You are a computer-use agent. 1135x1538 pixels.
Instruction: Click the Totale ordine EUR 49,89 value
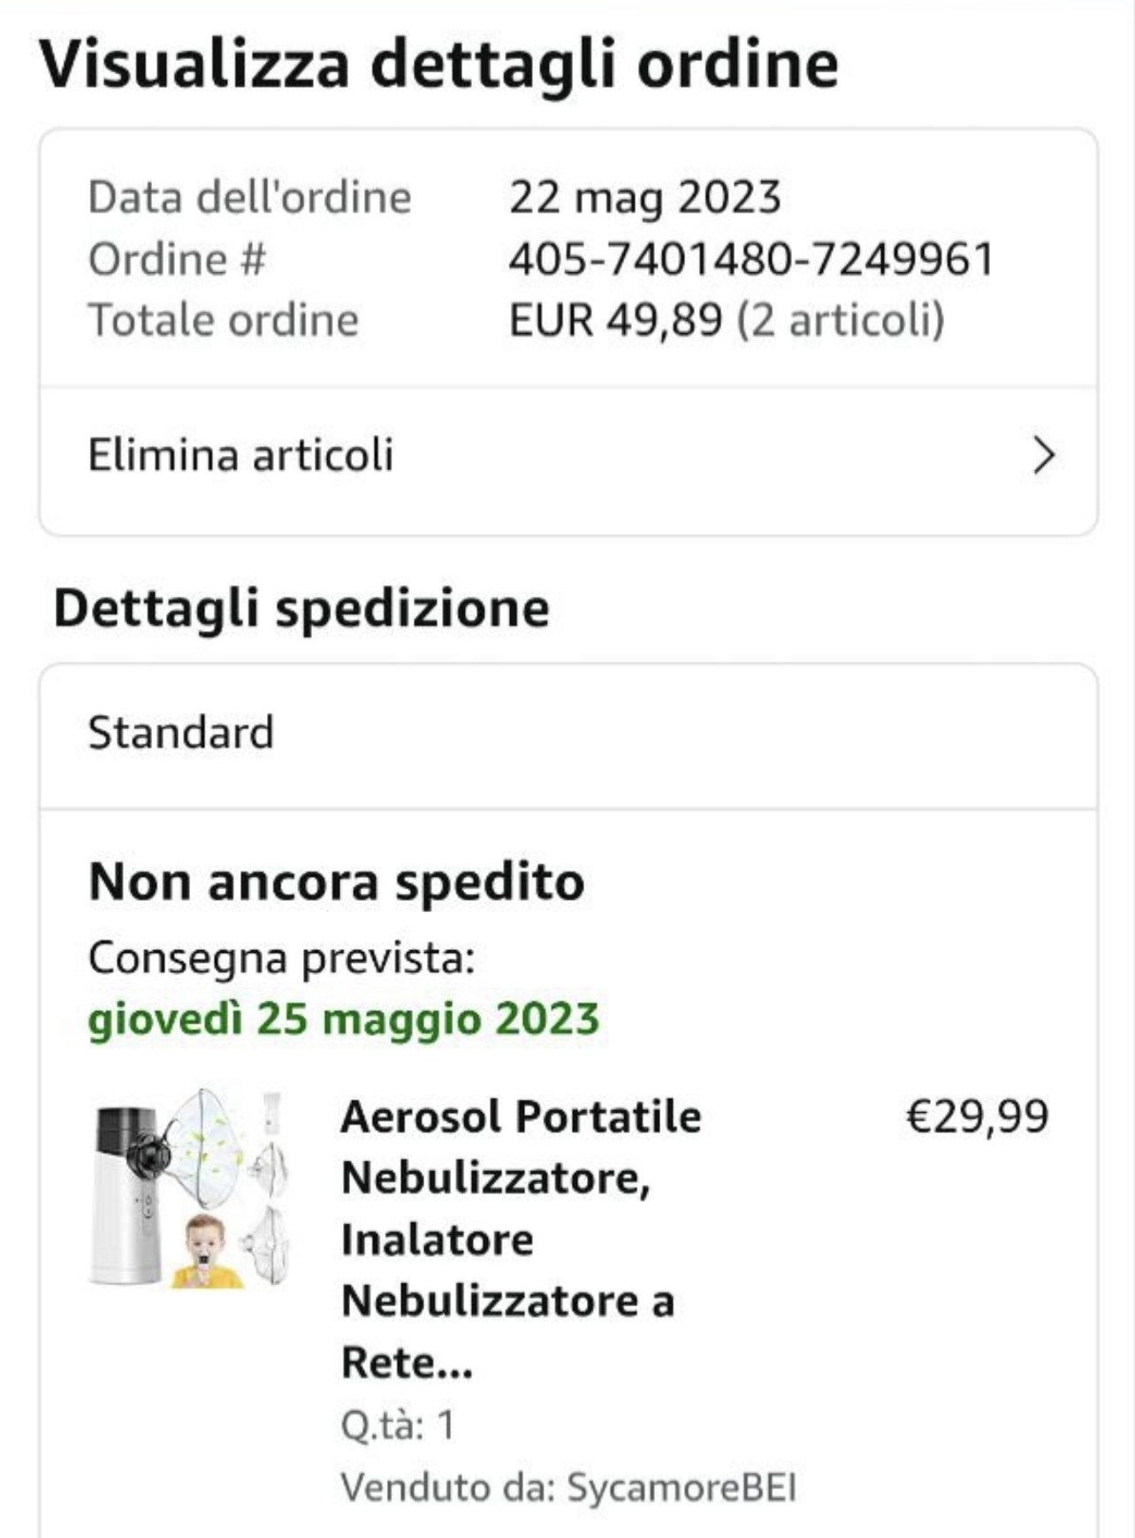pyautogui.click(x=615, y=320)
